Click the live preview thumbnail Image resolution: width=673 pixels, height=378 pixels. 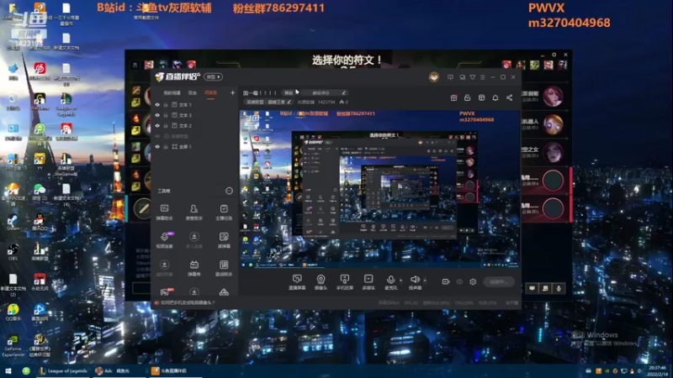pyautogui.click(x=379, y=189)
